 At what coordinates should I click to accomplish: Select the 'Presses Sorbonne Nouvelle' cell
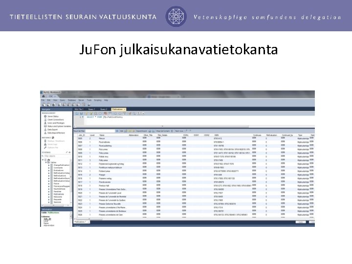(110, 204)
